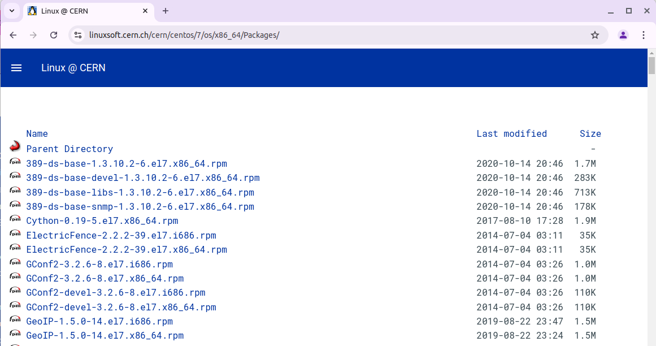Screen dimensions: 656x346
Task: Click the 2019-08-22 23:47 date for GeoIP i686
Action: click(520, 322)
